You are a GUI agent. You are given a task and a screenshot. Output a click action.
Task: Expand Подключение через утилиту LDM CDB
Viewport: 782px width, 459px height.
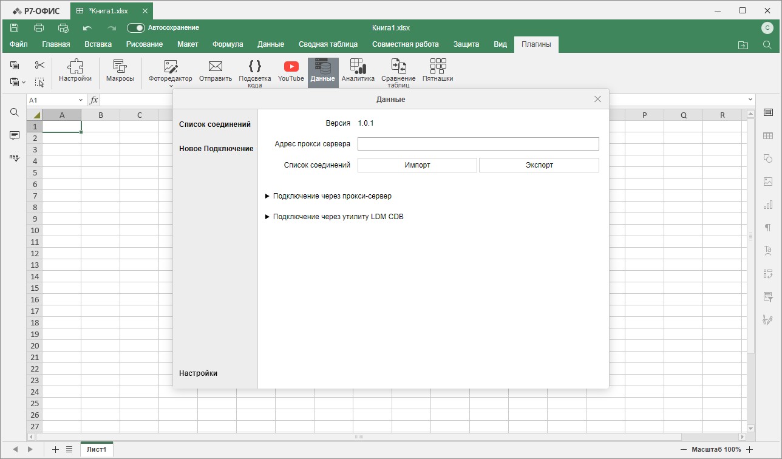click(338, 217)
